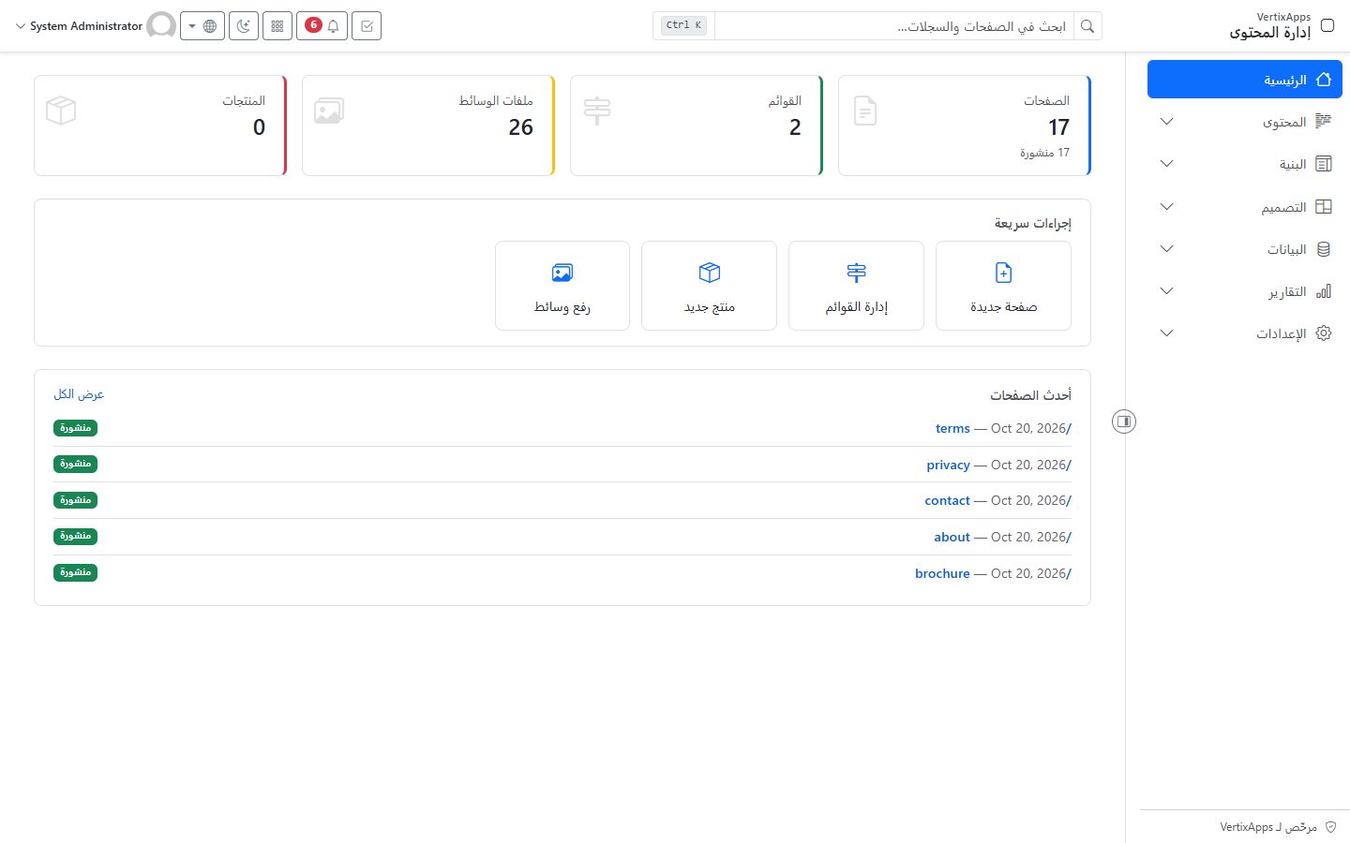The height and width of the screenshot is (843, 1350).
Task: Expand the الإعدادات sidebar section chevron
Action: [x=1167, y=333]
